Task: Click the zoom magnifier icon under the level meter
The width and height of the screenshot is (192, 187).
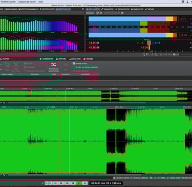Action: click(144, 55)
